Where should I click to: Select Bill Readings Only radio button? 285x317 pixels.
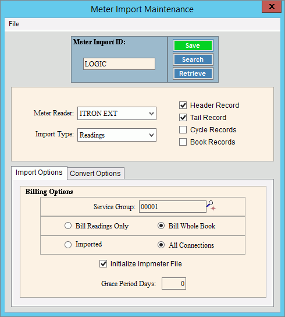[68, 226]
